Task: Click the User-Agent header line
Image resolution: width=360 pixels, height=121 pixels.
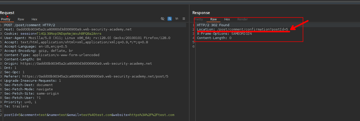Action: click(87, 38)
